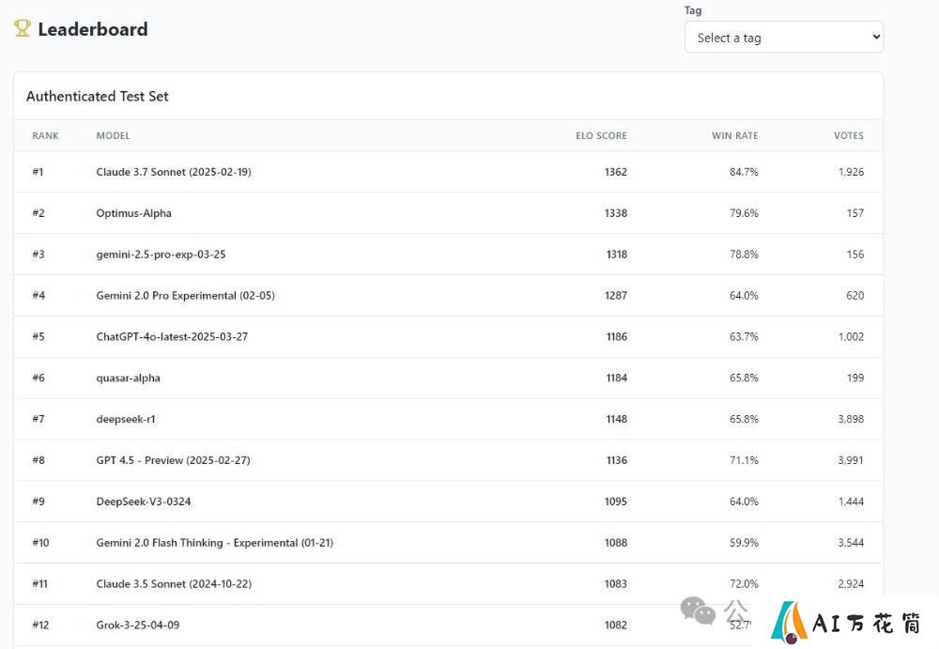Click win rate 78.8%
939x649 pixels.
tap(744, 255)
